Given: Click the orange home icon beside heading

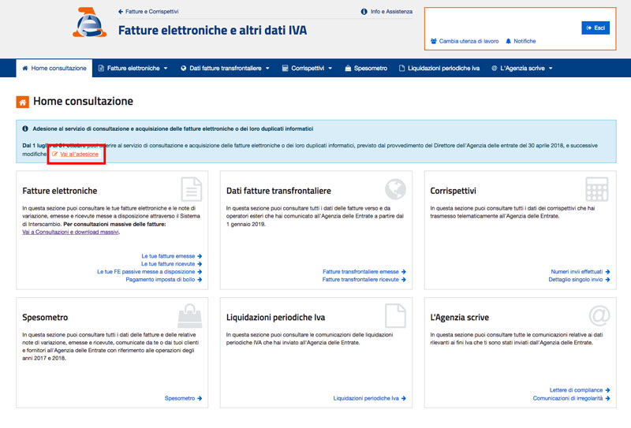Looking at the screenshot, I should coord(23,102).
